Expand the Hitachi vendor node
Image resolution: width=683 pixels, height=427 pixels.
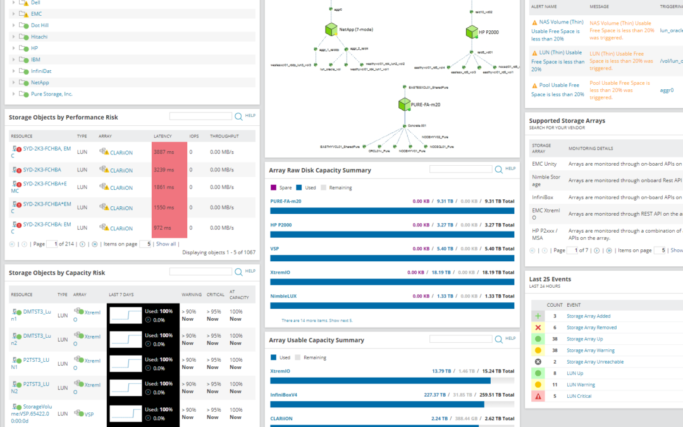pos(13,37)
